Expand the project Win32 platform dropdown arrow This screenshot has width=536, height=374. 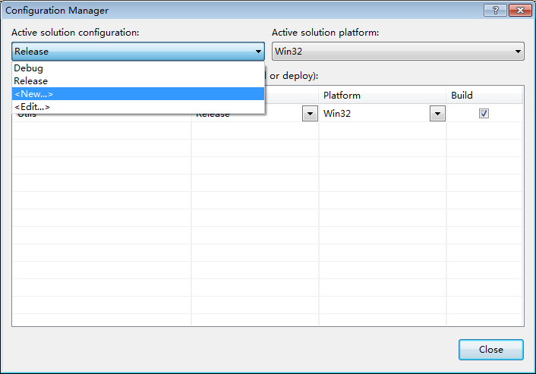(437, 114)
